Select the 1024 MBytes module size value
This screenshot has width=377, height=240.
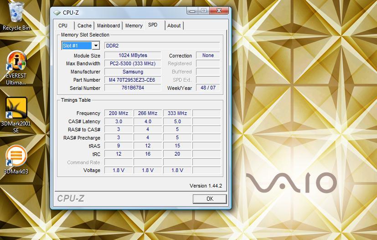point(133,55)
